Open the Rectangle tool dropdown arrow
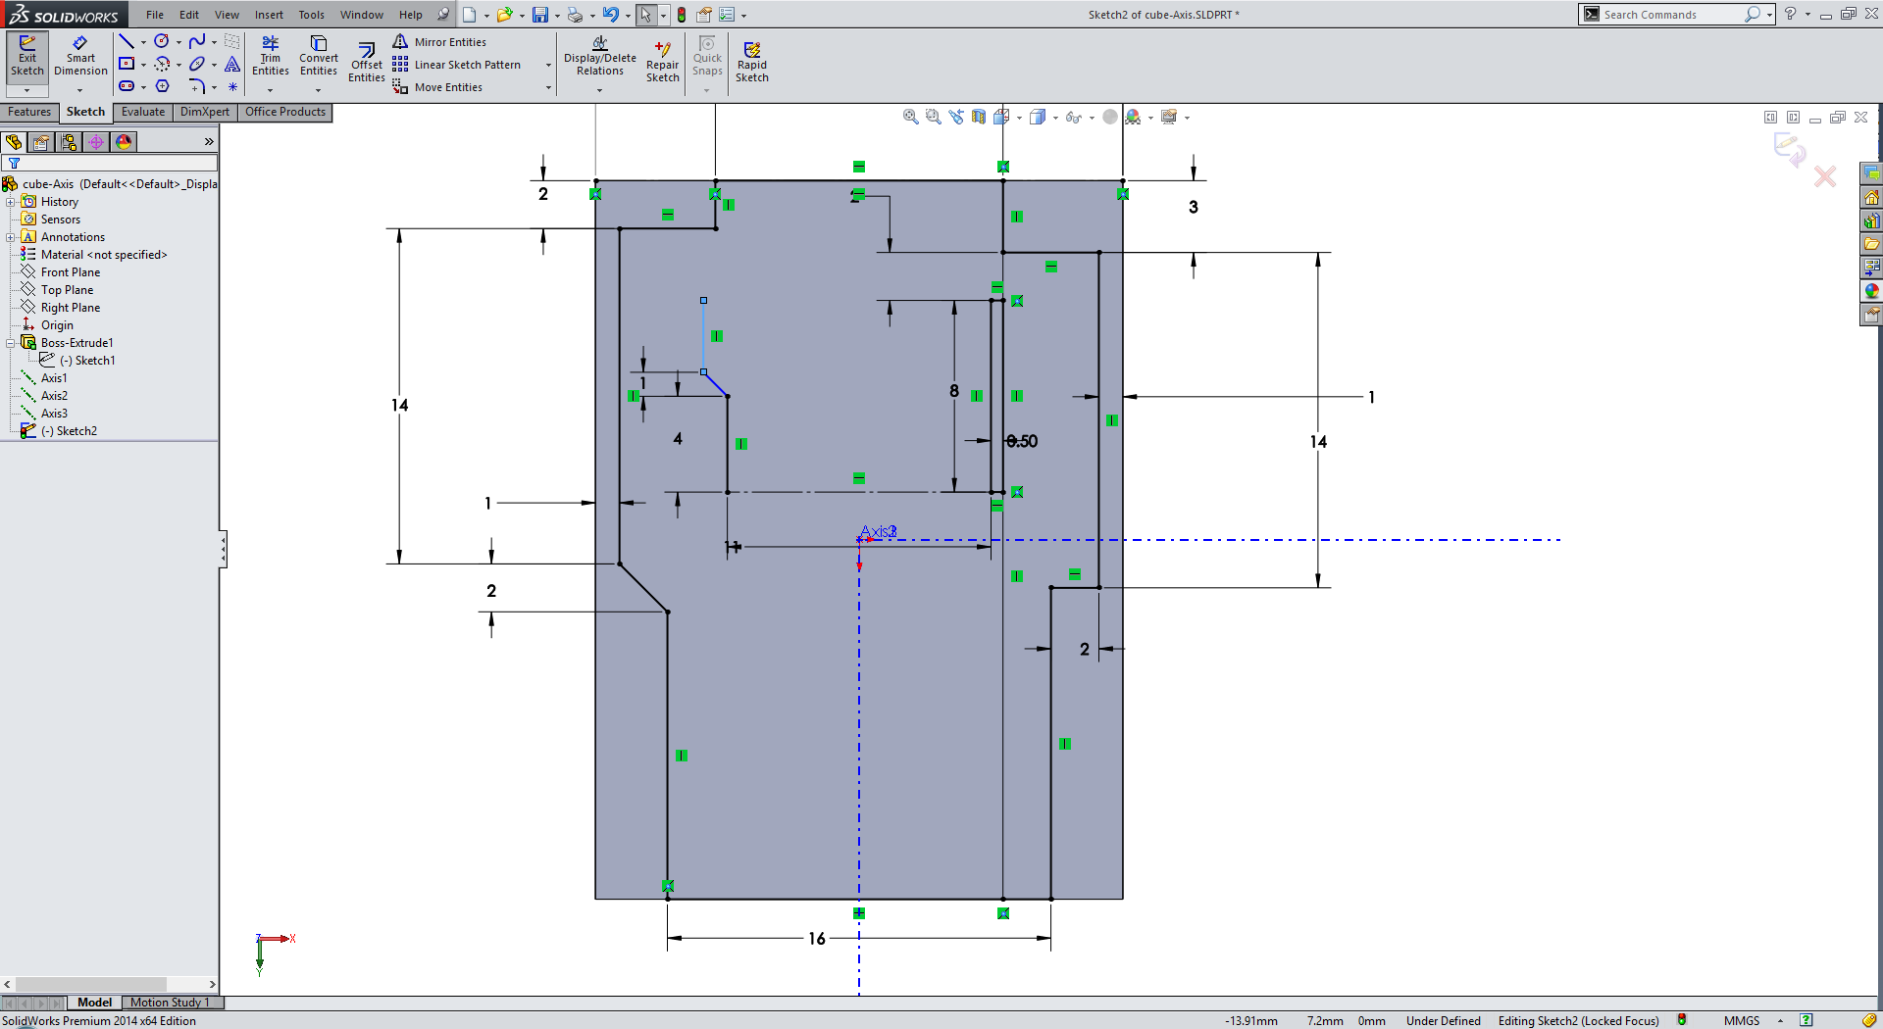 tap(143, 65)
